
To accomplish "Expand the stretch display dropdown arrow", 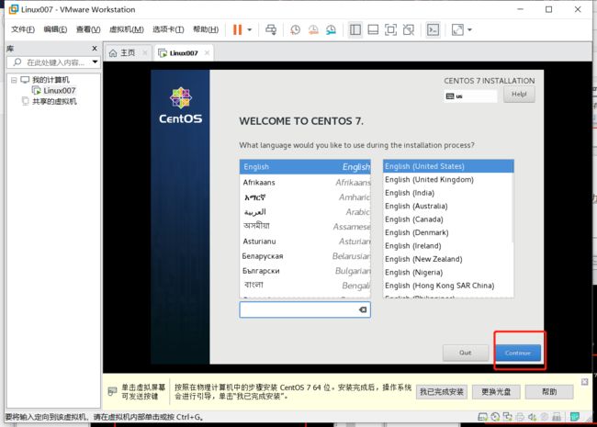I will click(x=469, y=29).
